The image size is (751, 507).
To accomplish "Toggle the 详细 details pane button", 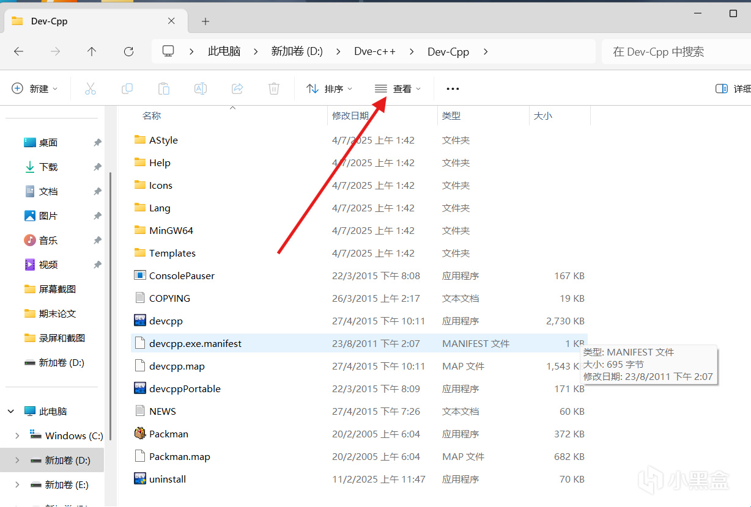I will (x=732, y=89).
